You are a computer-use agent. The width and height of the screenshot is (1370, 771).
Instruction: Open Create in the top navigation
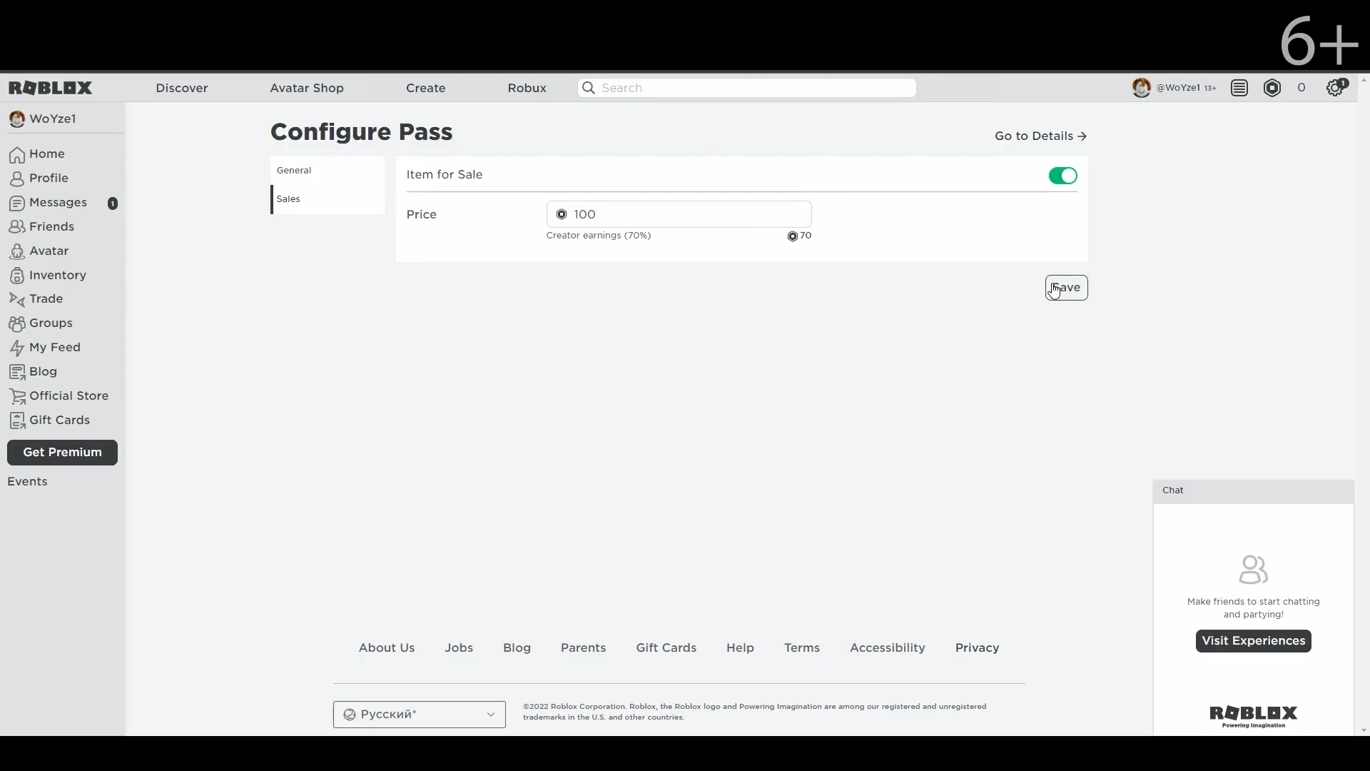coord(426,88)
